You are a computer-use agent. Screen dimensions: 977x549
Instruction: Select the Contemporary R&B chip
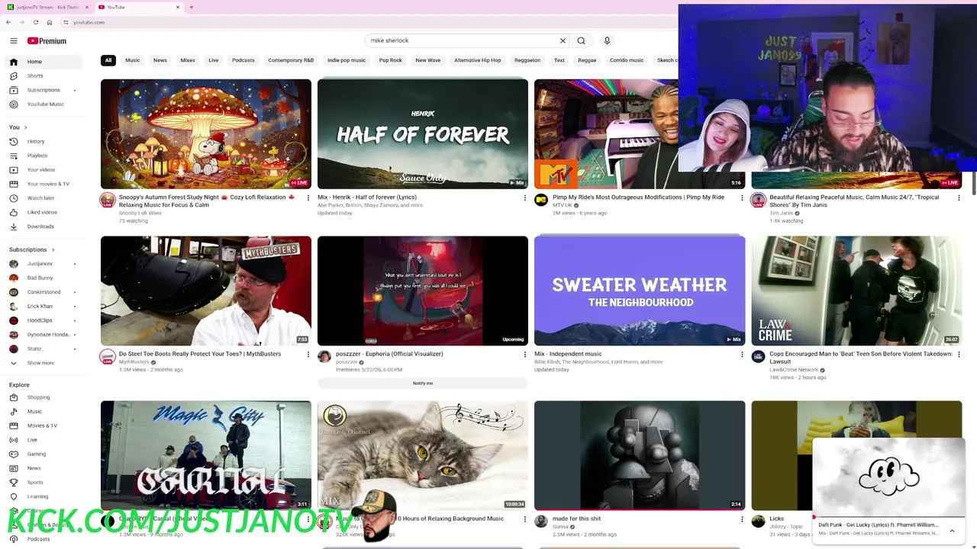291,60
